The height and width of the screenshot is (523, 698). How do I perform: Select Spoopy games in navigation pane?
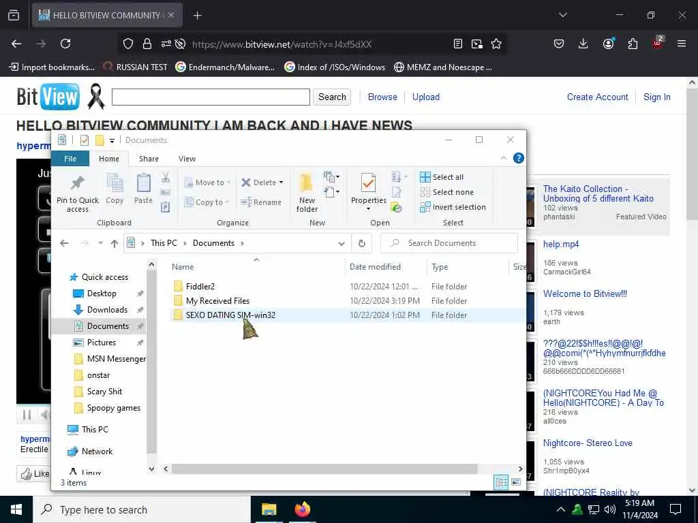coord(114,408)
